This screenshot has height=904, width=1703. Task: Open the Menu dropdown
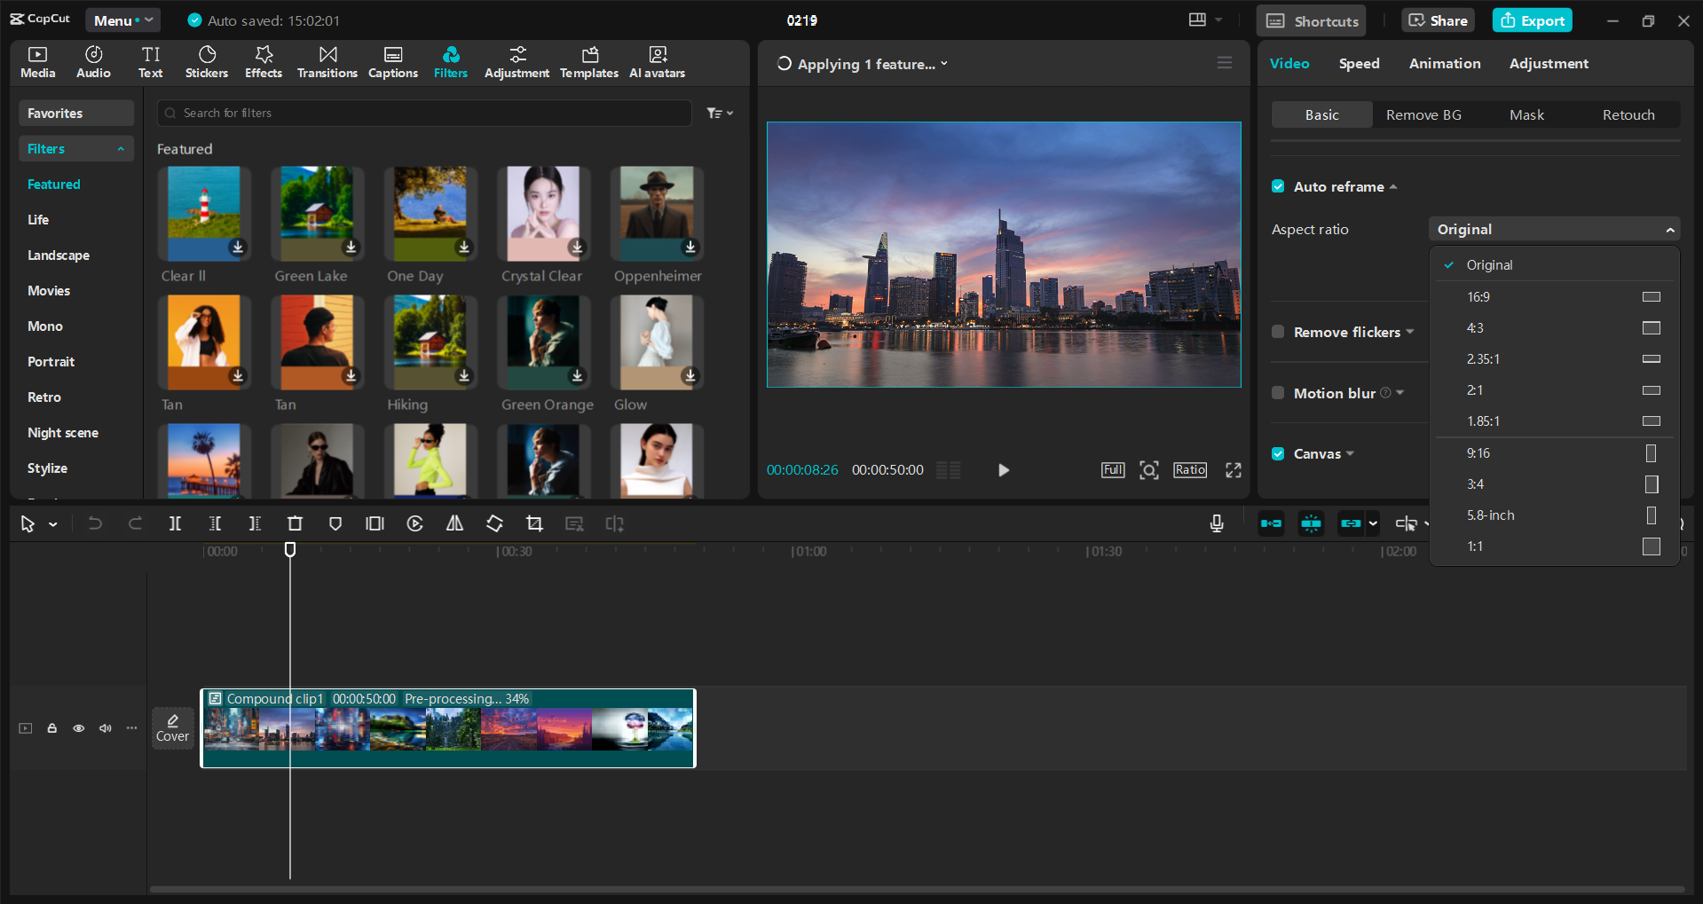122,20
